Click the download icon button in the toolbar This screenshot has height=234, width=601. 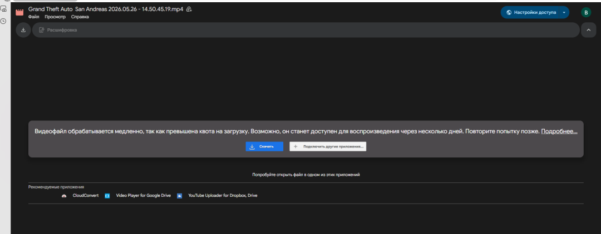pyautogui.click(x=23, y=30)
